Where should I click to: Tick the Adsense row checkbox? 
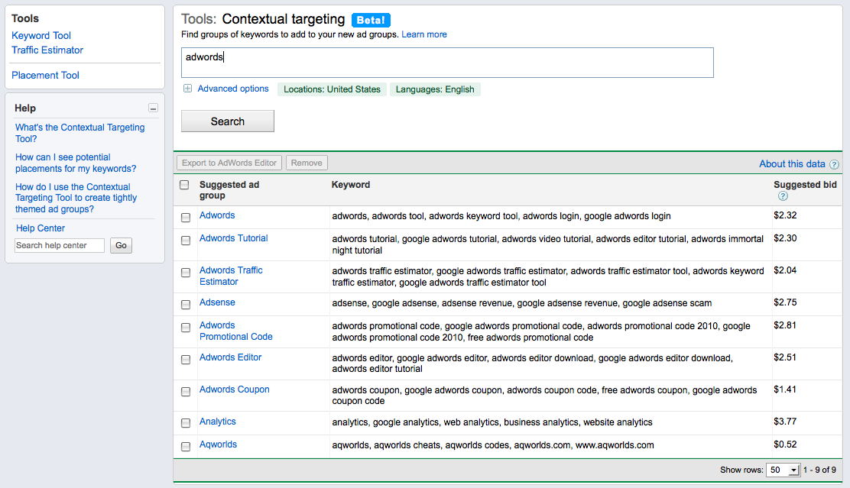(186, 304)
